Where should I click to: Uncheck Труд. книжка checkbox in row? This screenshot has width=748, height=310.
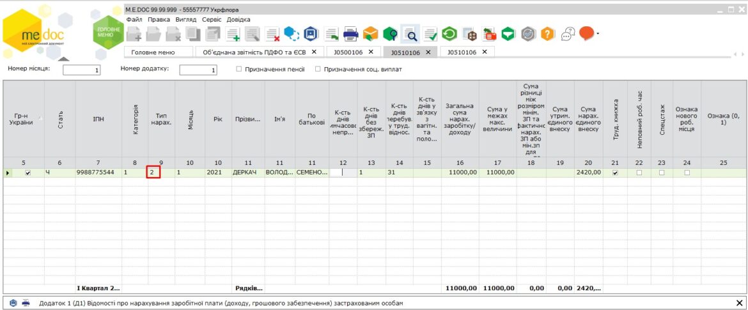point(615,173)
